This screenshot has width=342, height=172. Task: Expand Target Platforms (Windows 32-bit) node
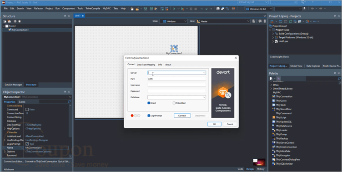click(x=273, y=38)
